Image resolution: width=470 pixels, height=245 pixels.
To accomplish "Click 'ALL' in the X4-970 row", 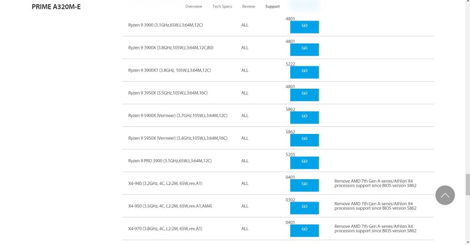I will pyautogui.click(x=244, y=229).
